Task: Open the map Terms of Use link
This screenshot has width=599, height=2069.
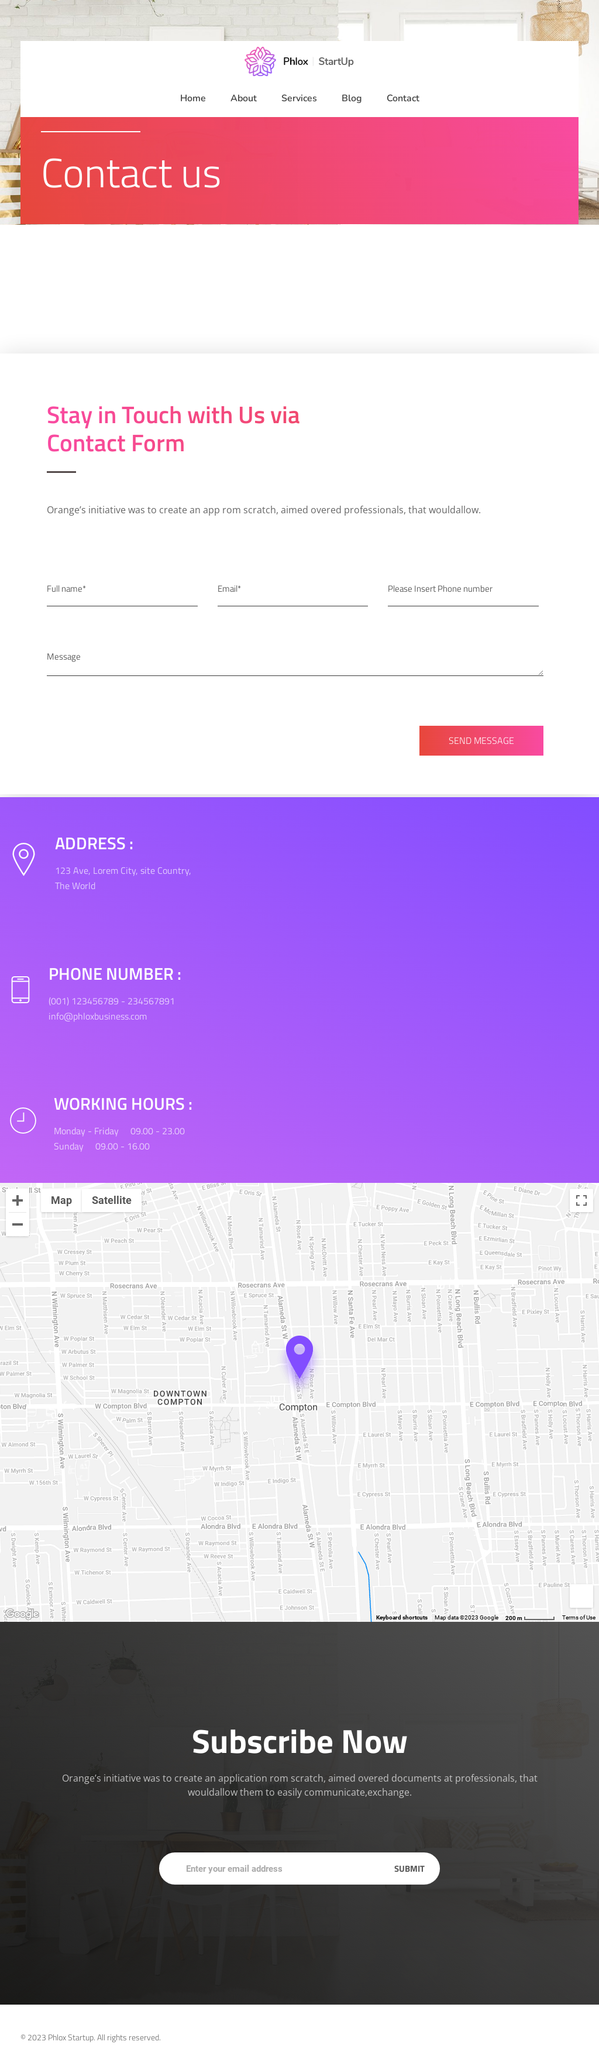Action: click(x=578, y=1618)
